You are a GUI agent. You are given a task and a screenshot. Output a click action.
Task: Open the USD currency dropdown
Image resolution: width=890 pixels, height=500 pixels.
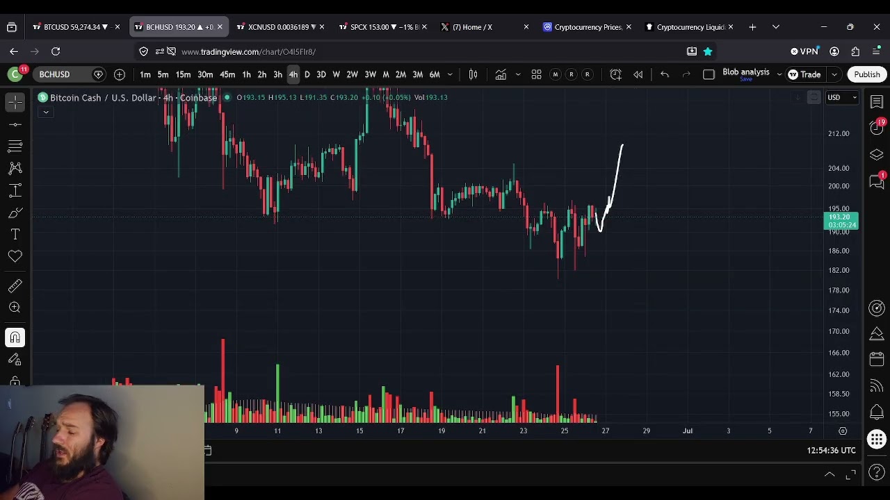842,97
